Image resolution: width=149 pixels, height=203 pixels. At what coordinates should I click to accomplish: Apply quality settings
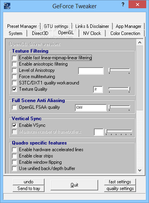120,188
